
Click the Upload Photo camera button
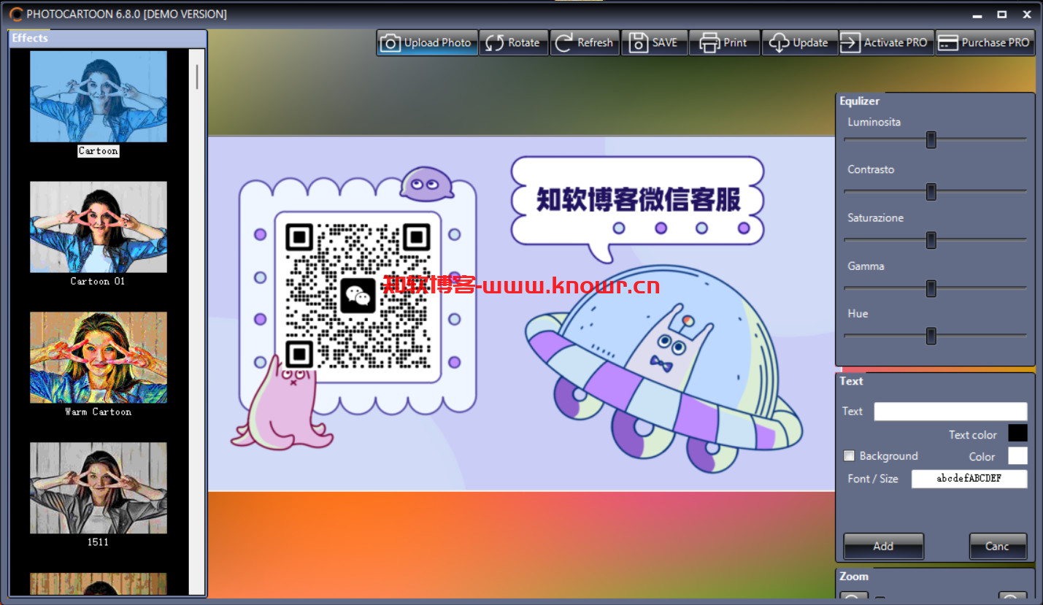(427, 42)
